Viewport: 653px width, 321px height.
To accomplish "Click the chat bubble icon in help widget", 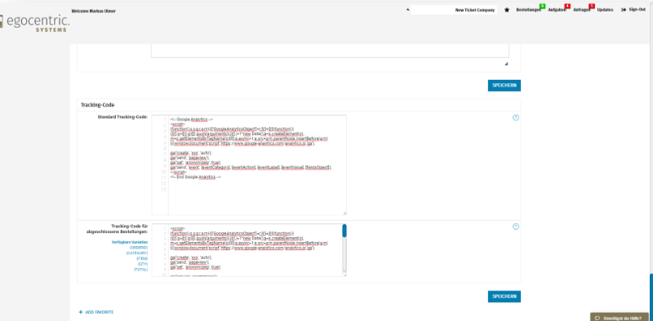I will pos(597,318).
